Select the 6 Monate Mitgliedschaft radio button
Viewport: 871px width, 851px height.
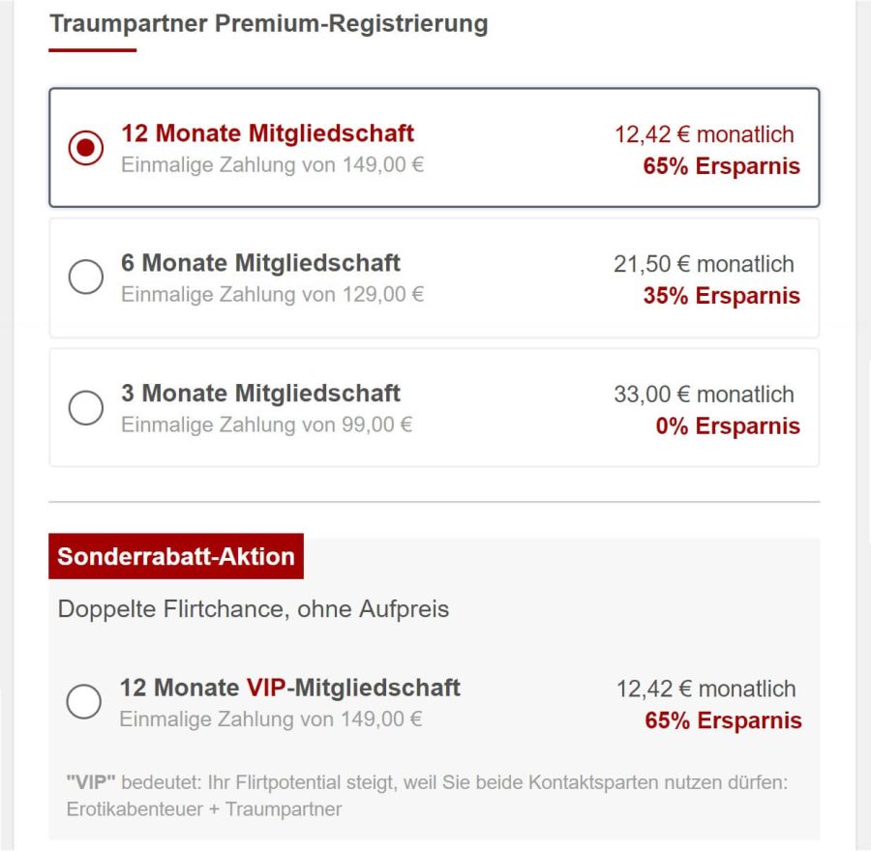pyautogui.click(x=87, y=277)
